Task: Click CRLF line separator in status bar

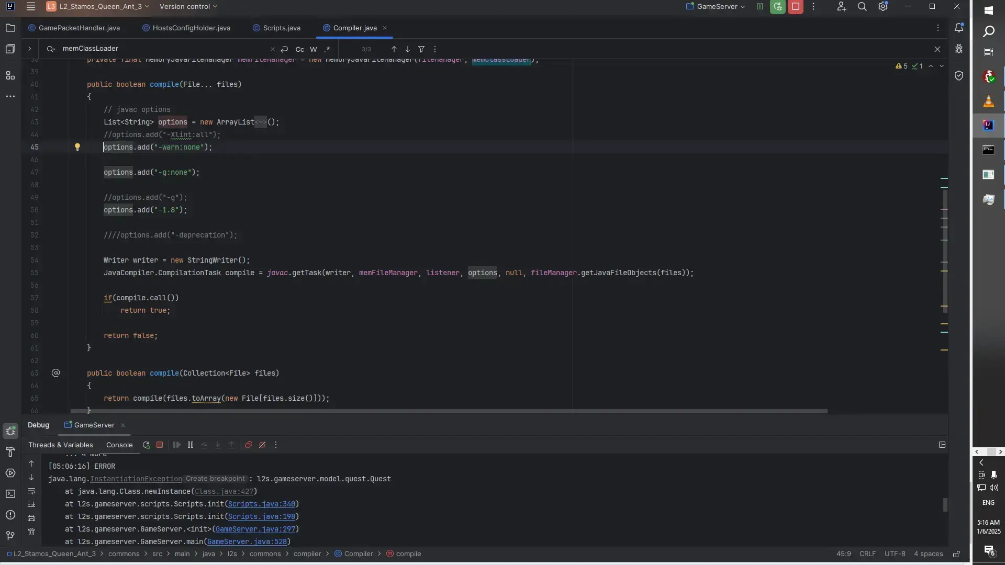Action: [x=867, y=554]
